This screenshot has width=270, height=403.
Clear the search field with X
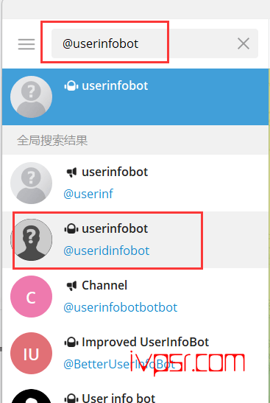244,43
